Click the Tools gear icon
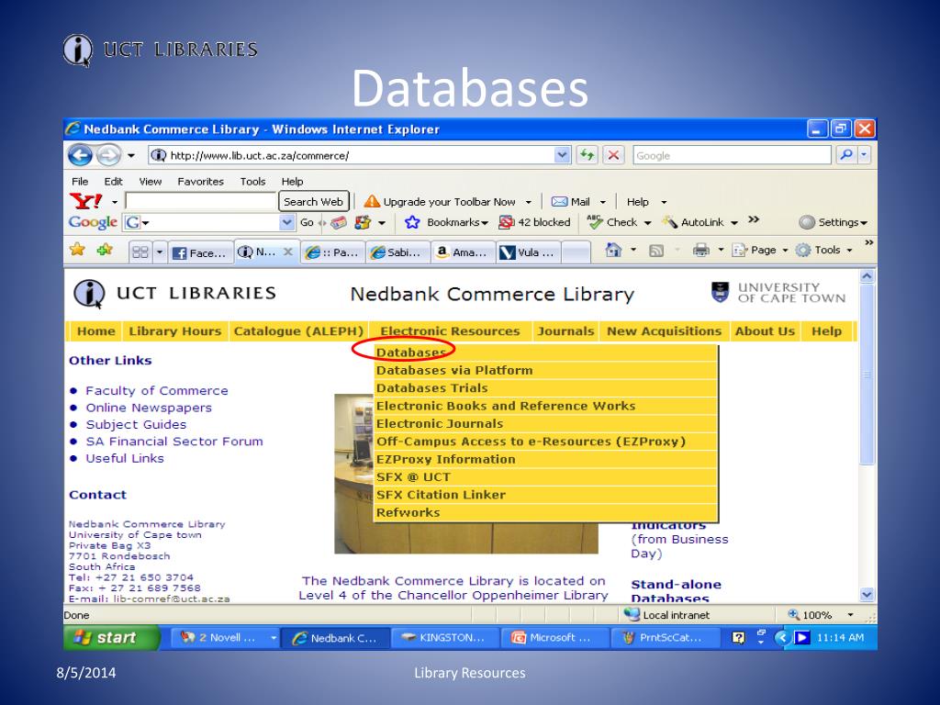Screen dimensions: 940x705 tap(802, 250)
